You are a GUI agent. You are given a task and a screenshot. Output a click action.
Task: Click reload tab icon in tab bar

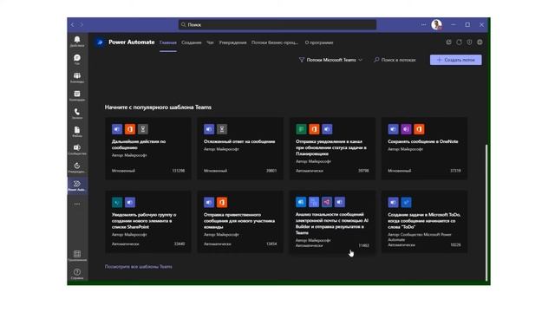pyautogui.click(x=459, y=42)
